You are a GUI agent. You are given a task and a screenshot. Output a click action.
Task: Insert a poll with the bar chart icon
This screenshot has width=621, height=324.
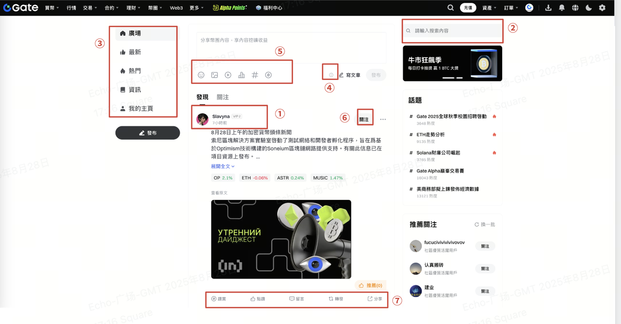click(241, 75)
